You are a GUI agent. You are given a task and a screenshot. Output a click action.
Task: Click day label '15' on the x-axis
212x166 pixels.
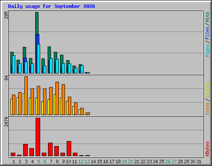[x=99, y=161]
